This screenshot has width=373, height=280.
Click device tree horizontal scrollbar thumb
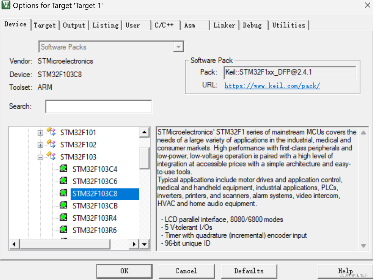tap(65, 244)
